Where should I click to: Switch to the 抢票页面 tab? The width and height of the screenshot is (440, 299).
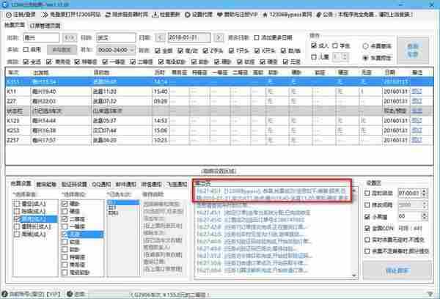pyautogui.click(x=15, y=25)
